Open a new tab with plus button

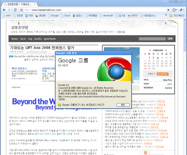(40, 4)
